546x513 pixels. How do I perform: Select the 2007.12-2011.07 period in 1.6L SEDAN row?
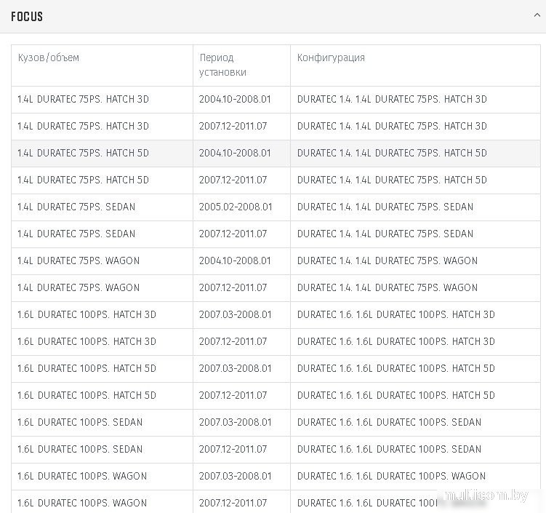(233, 449)
